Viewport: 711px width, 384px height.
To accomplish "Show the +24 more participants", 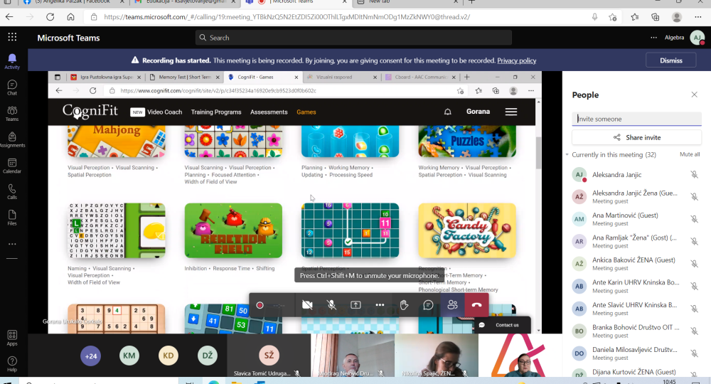I will pos(91,356).
